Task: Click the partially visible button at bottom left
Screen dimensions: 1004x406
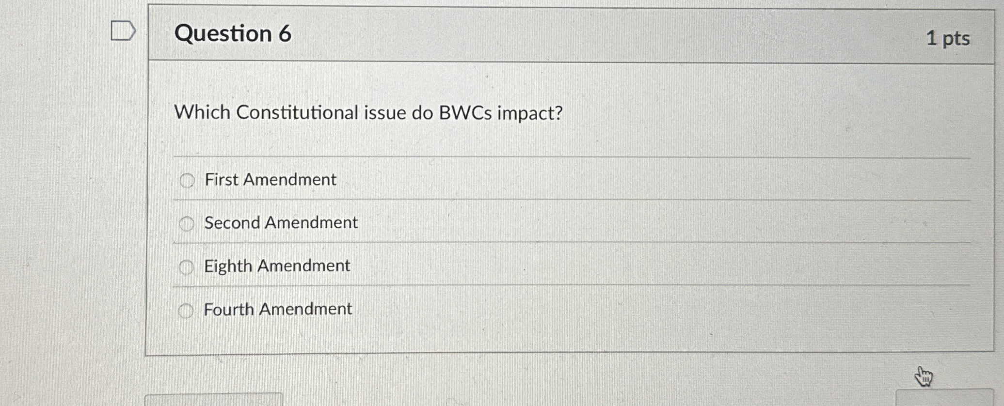Action: (x=213, y=402)
